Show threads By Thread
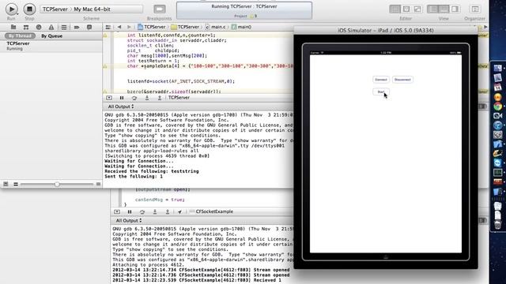This screenshot has width=506, height=284. [20, 35]
